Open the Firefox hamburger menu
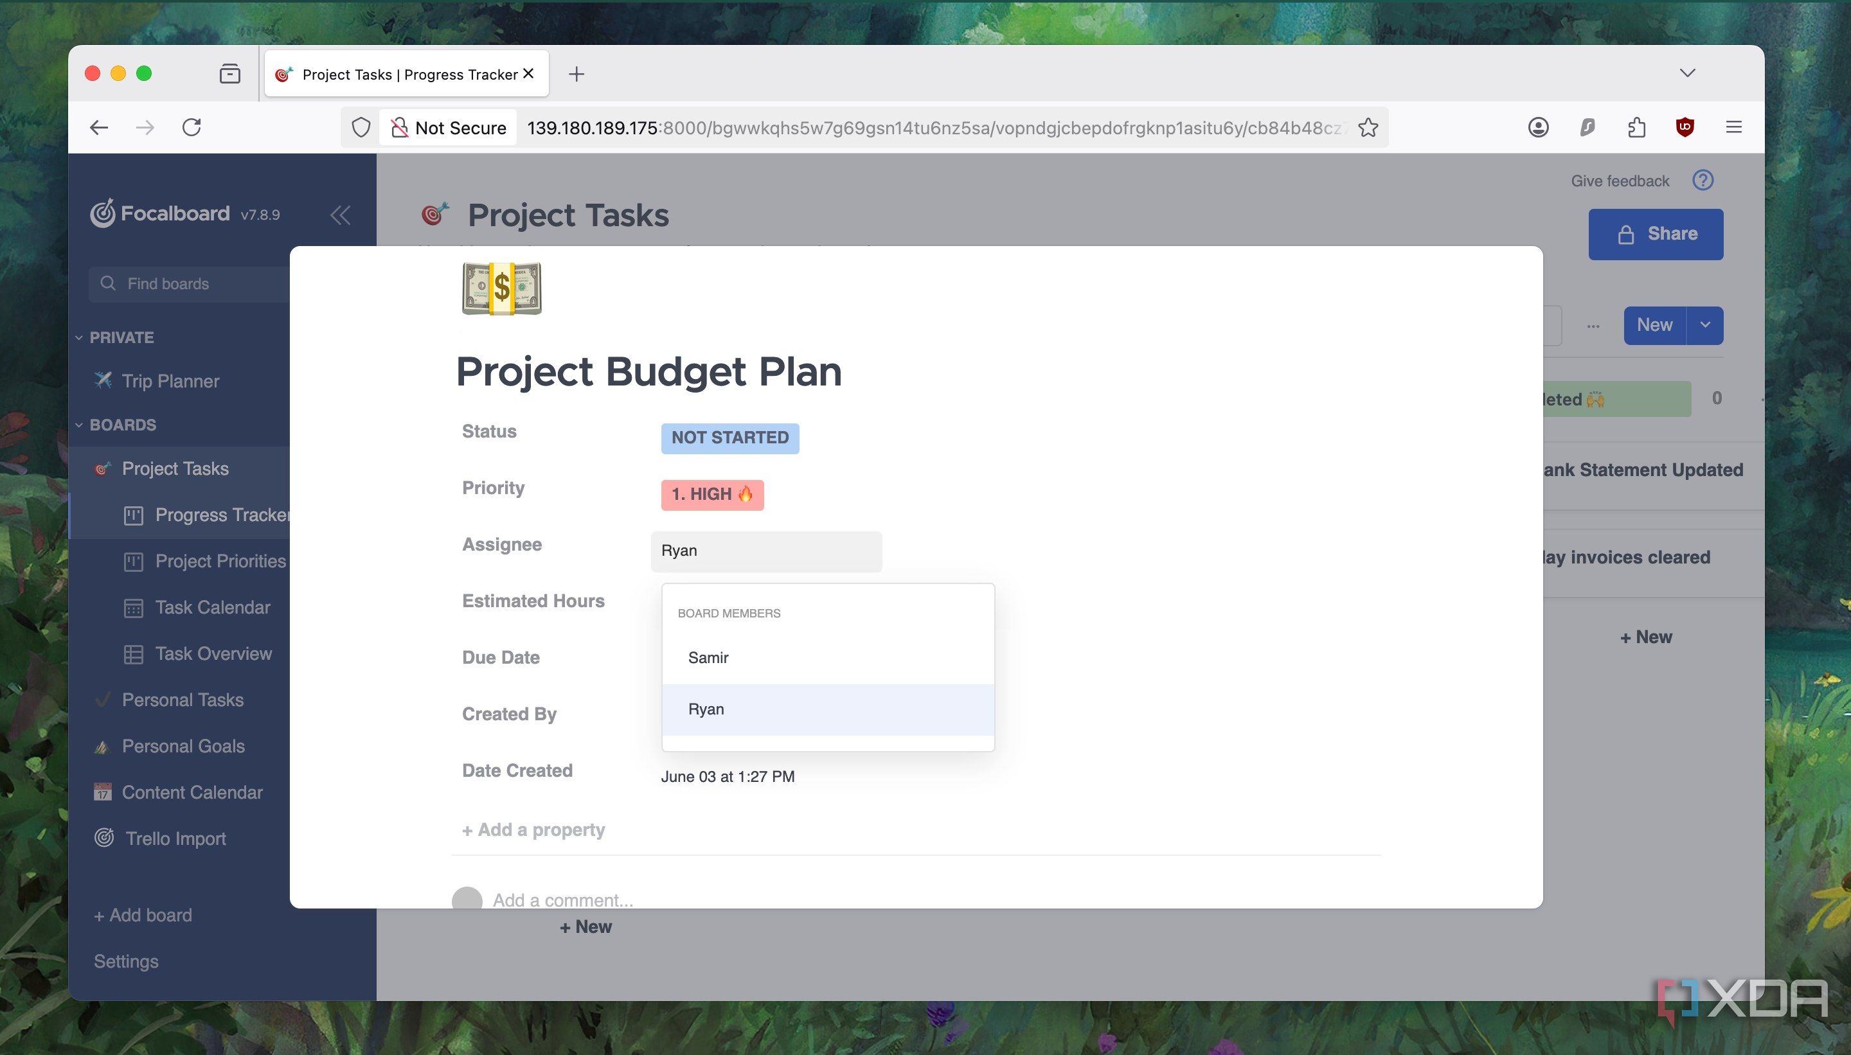1851x1055 pixels. [1733, 127]
